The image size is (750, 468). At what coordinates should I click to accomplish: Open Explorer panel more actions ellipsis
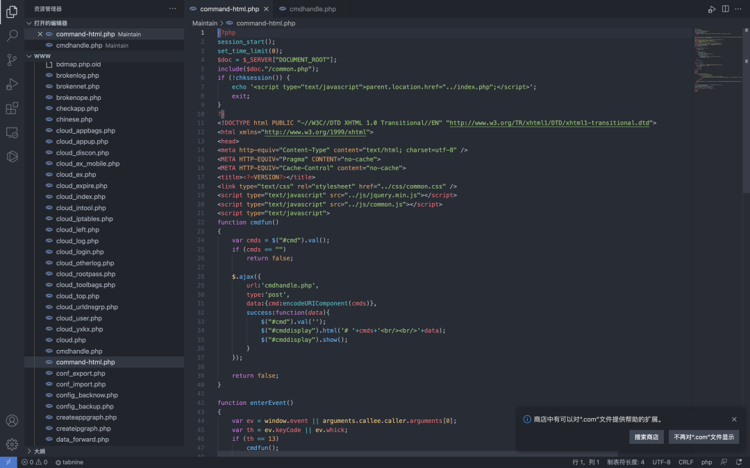(173, 8)
